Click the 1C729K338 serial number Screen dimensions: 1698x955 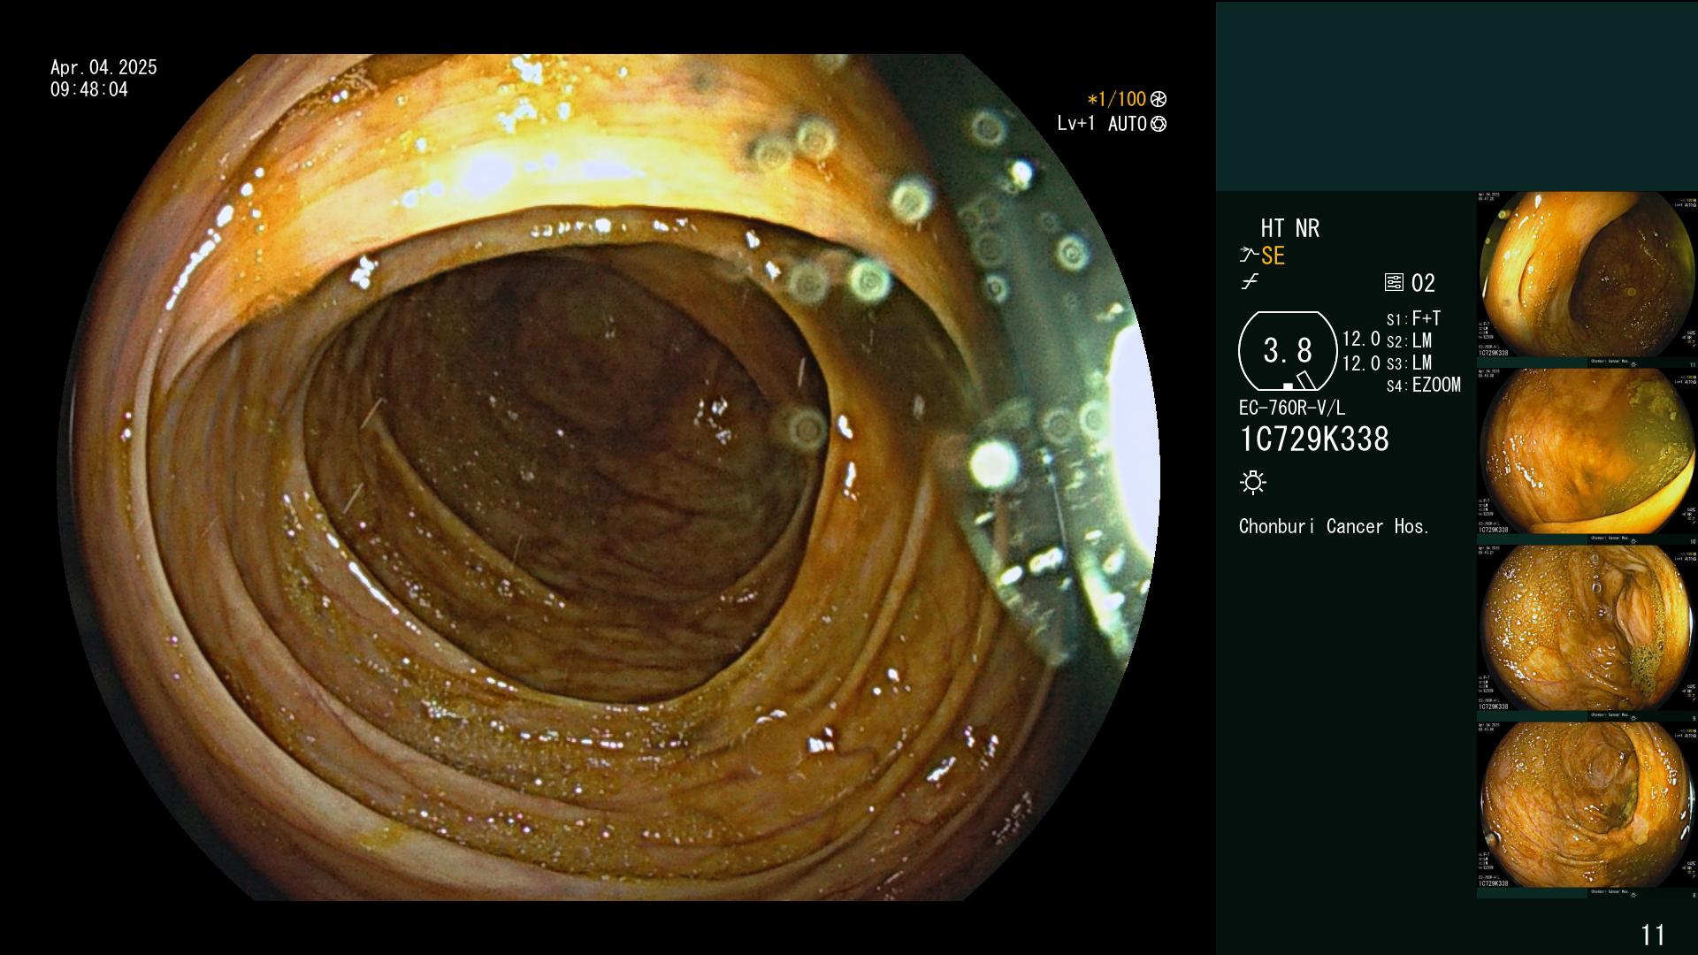coord(1314,439)
